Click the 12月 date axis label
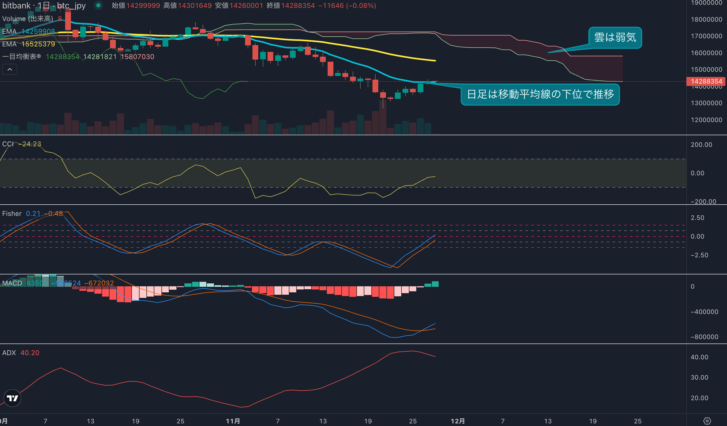This screenshot has width=727, height=426. coord(458,421)
